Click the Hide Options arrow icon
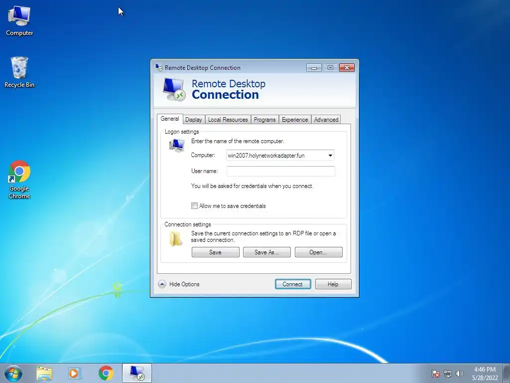The height and width of the screenshot is (383, 510). 162,284
